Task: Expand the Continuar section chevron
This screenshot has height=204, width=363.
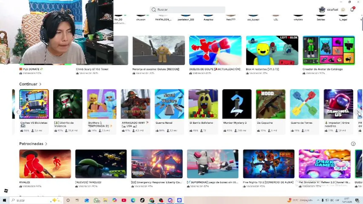Action: [x=40, y=84]
